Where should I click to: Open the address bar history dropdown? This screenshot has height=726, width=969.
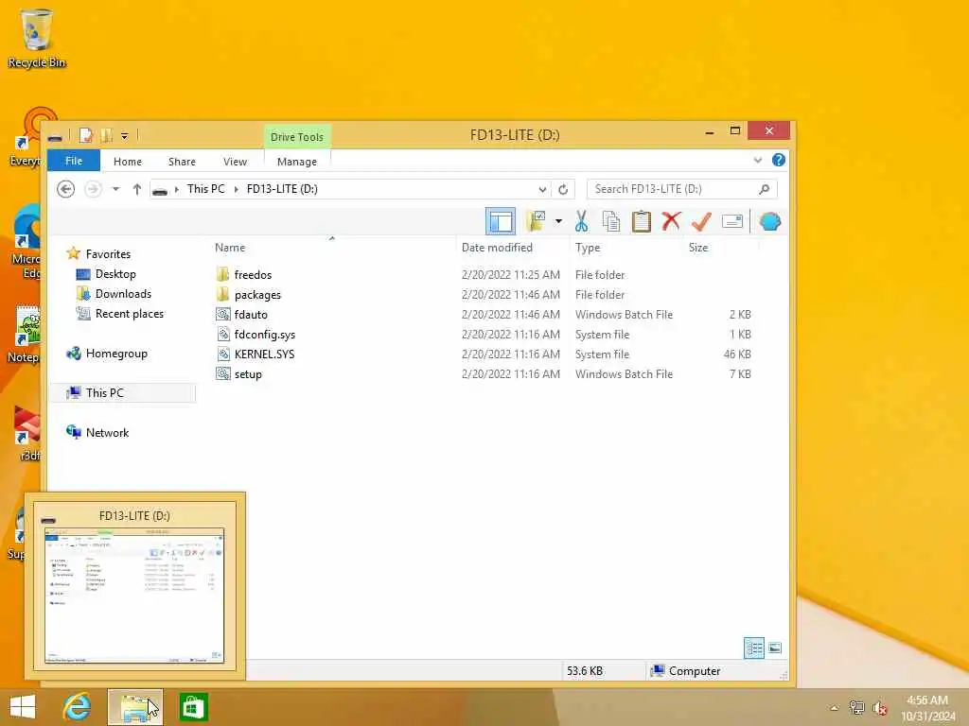point(542,189)
